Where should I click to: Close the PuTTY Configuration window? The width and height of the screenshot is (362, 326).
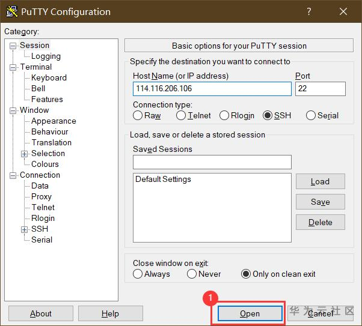343,11
